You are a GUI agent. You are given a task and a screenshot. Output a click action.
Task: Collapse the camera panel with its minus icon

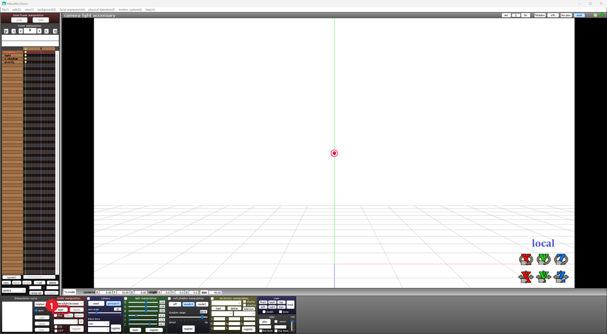(88, 298)
